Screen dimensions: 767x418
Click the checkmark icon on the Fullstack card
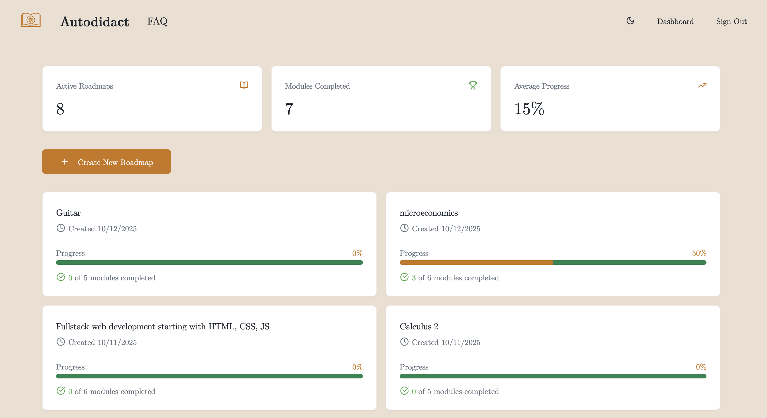pyautogui.click(x=61, y=391)
